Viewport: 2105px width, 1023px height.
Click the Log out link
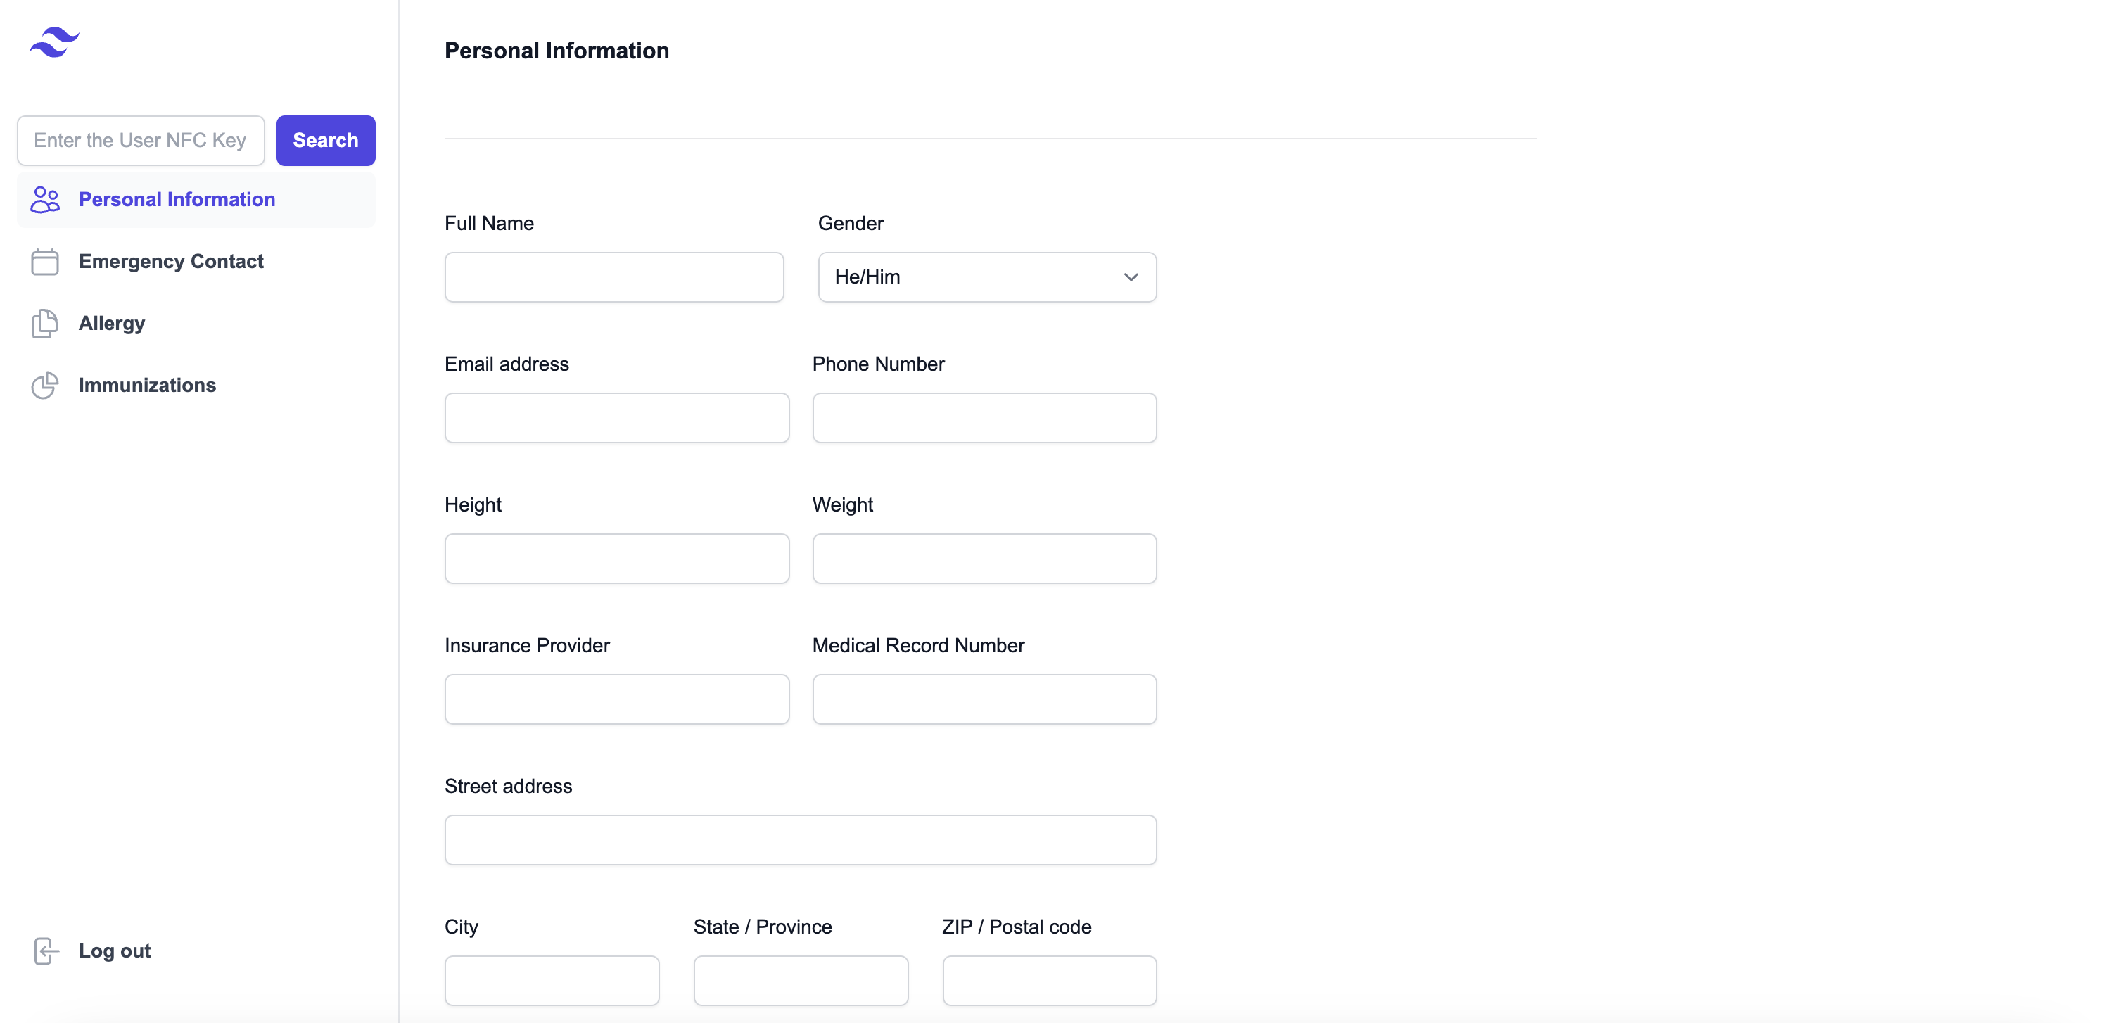point(115,951)
